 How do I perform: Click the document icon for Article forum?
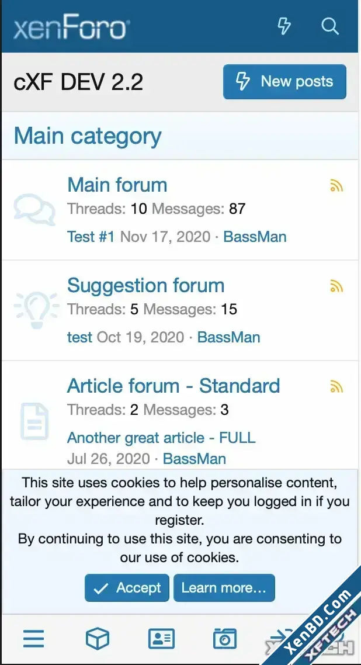[34, 421]
